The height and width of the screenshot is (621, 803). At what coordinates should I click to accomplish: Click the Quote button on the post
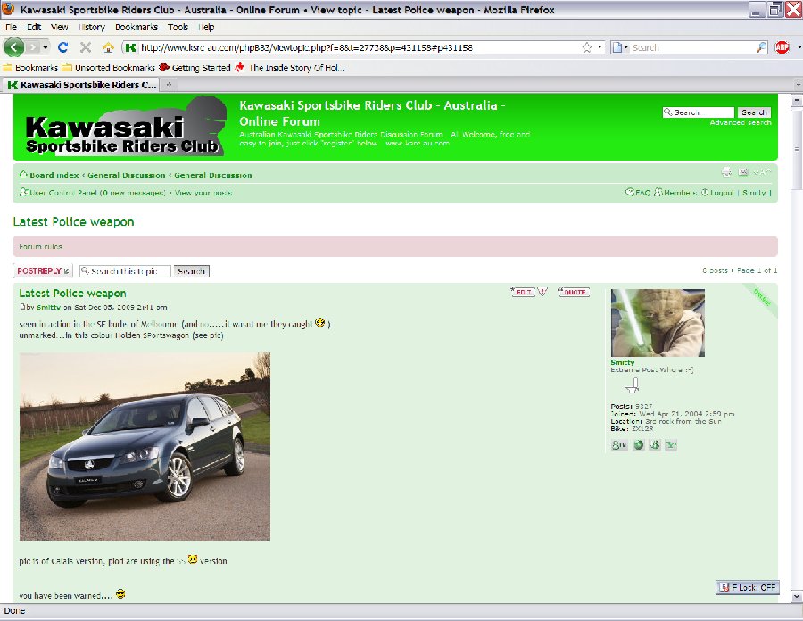tap(573, 292)
